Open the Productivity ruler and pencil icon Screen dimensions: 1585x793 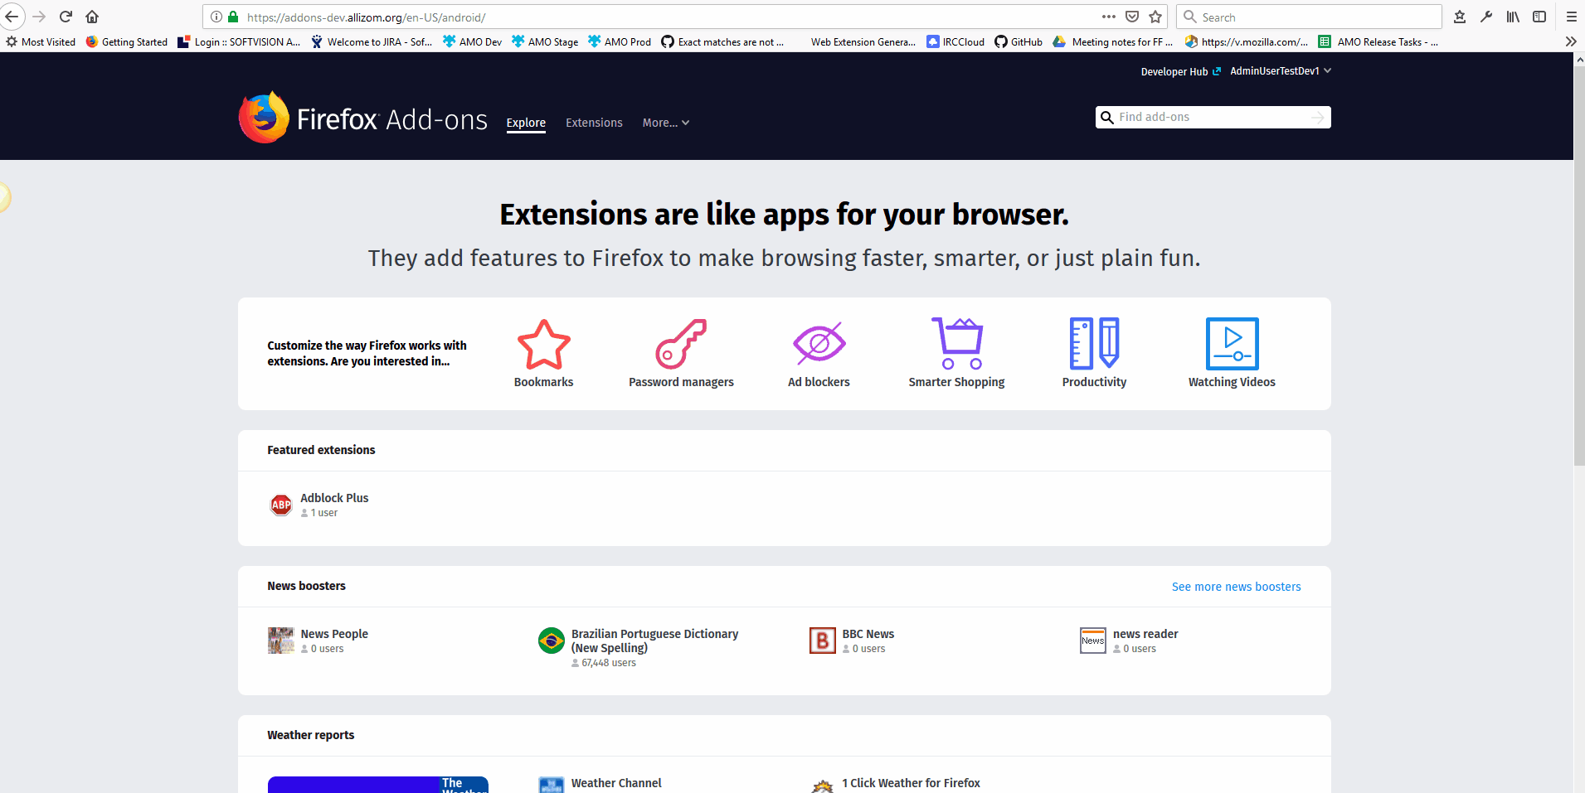[1095, 344]
